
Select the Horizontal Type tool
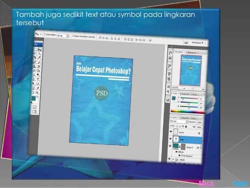click(x=38, y=79)
